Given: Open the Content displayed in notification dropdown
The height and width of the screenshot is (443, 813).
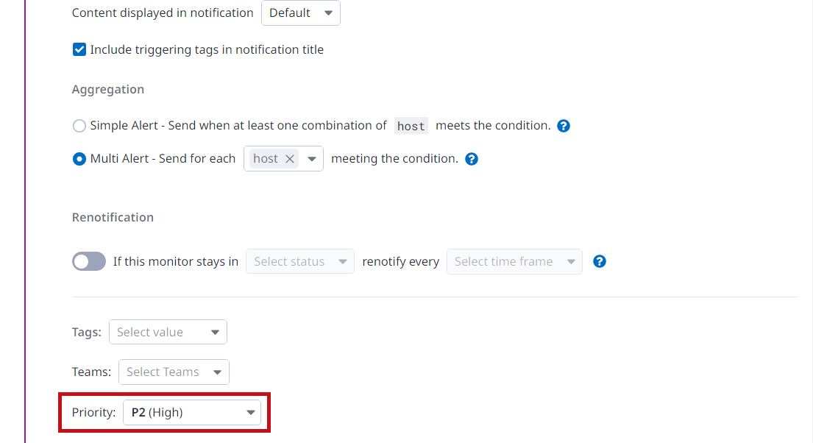Looking at the screenshot, I should coord(301,13).
